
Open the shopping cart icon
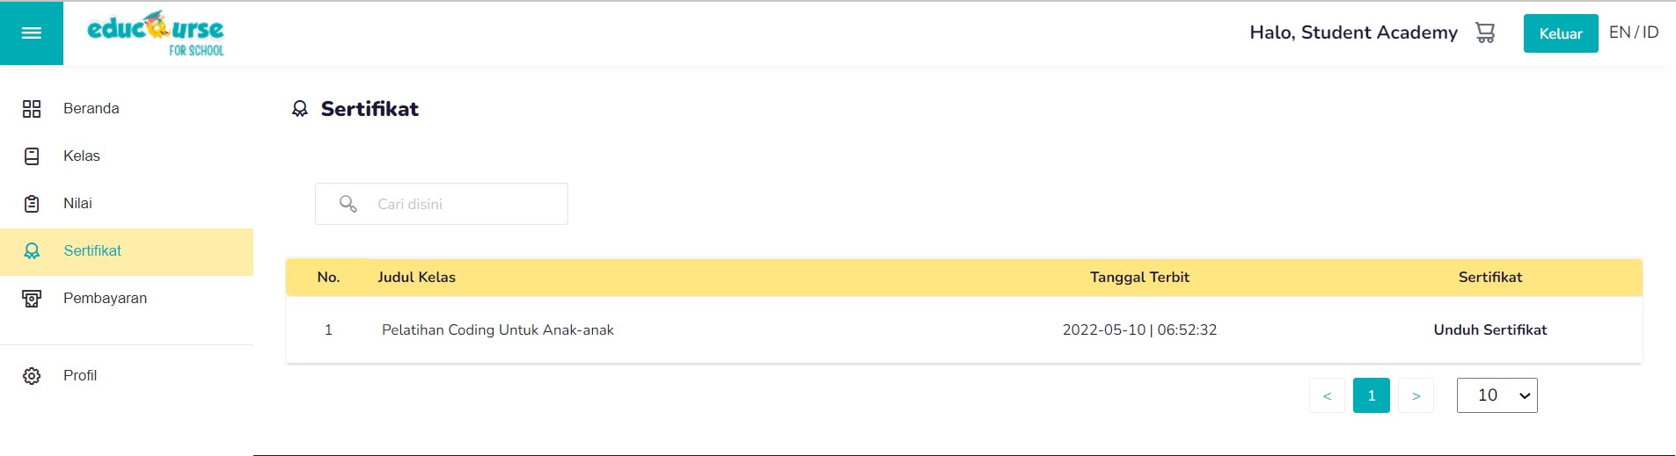click(1485, 33)
